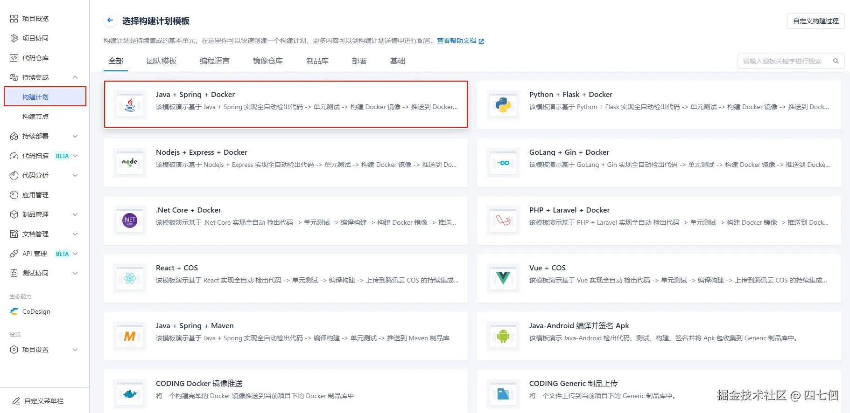
Task: Select the React + COS template title
Action: point(177,268)
